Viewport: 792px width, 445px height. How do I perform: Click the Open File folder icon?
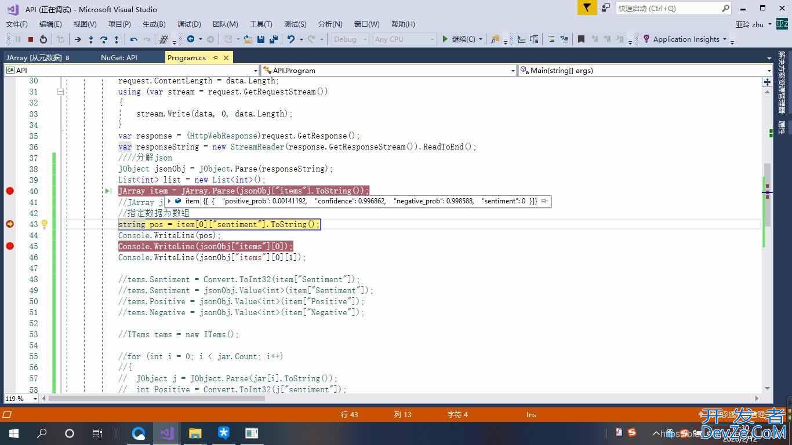coord(248,39)
